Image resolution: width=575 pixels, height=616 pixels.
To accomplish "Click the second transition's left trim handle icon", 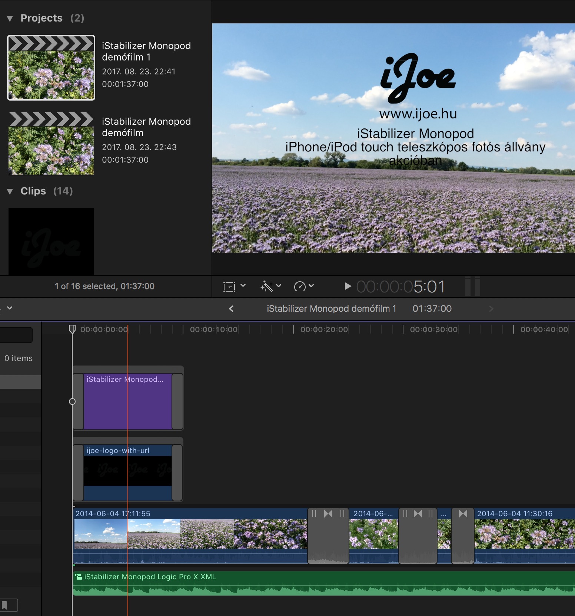I will click(x=405, y=514).
